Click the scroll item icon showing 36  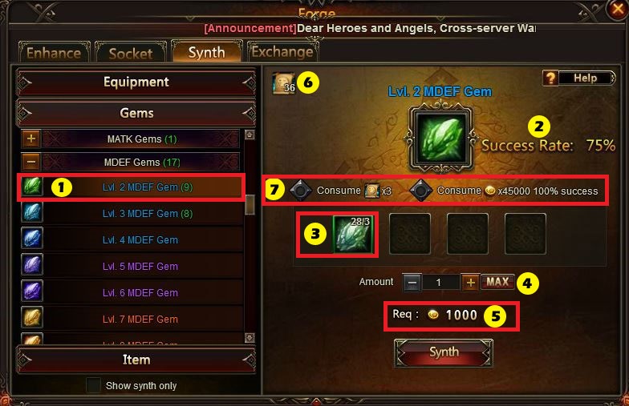tap(284, 83)
